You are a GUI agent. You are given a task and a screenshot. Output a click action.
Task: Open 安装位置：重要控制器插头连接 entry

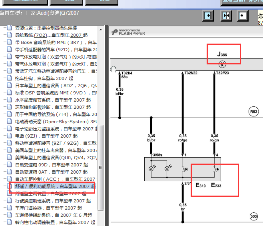tap(46, 28)
